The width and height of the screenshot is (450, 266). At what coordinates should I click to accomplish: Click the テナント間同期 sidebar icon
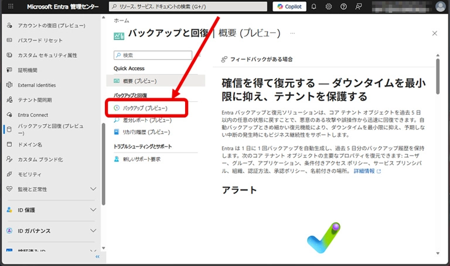click(9, 100)
